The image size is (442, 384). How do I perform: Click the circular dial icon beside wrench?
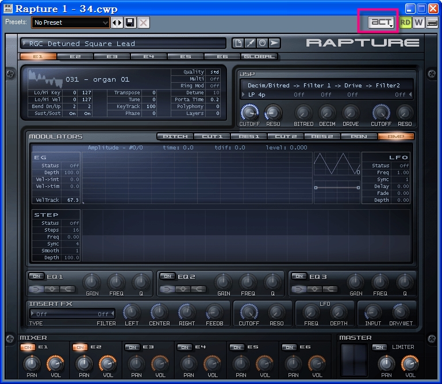pyautogui.click(x=262, y=43)
